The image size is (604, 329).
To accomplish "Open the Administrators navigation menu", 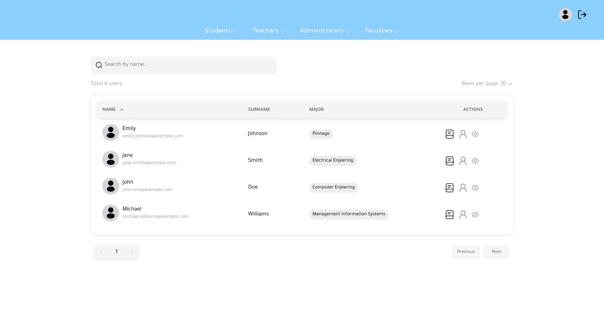I will [x=324, y=31].
